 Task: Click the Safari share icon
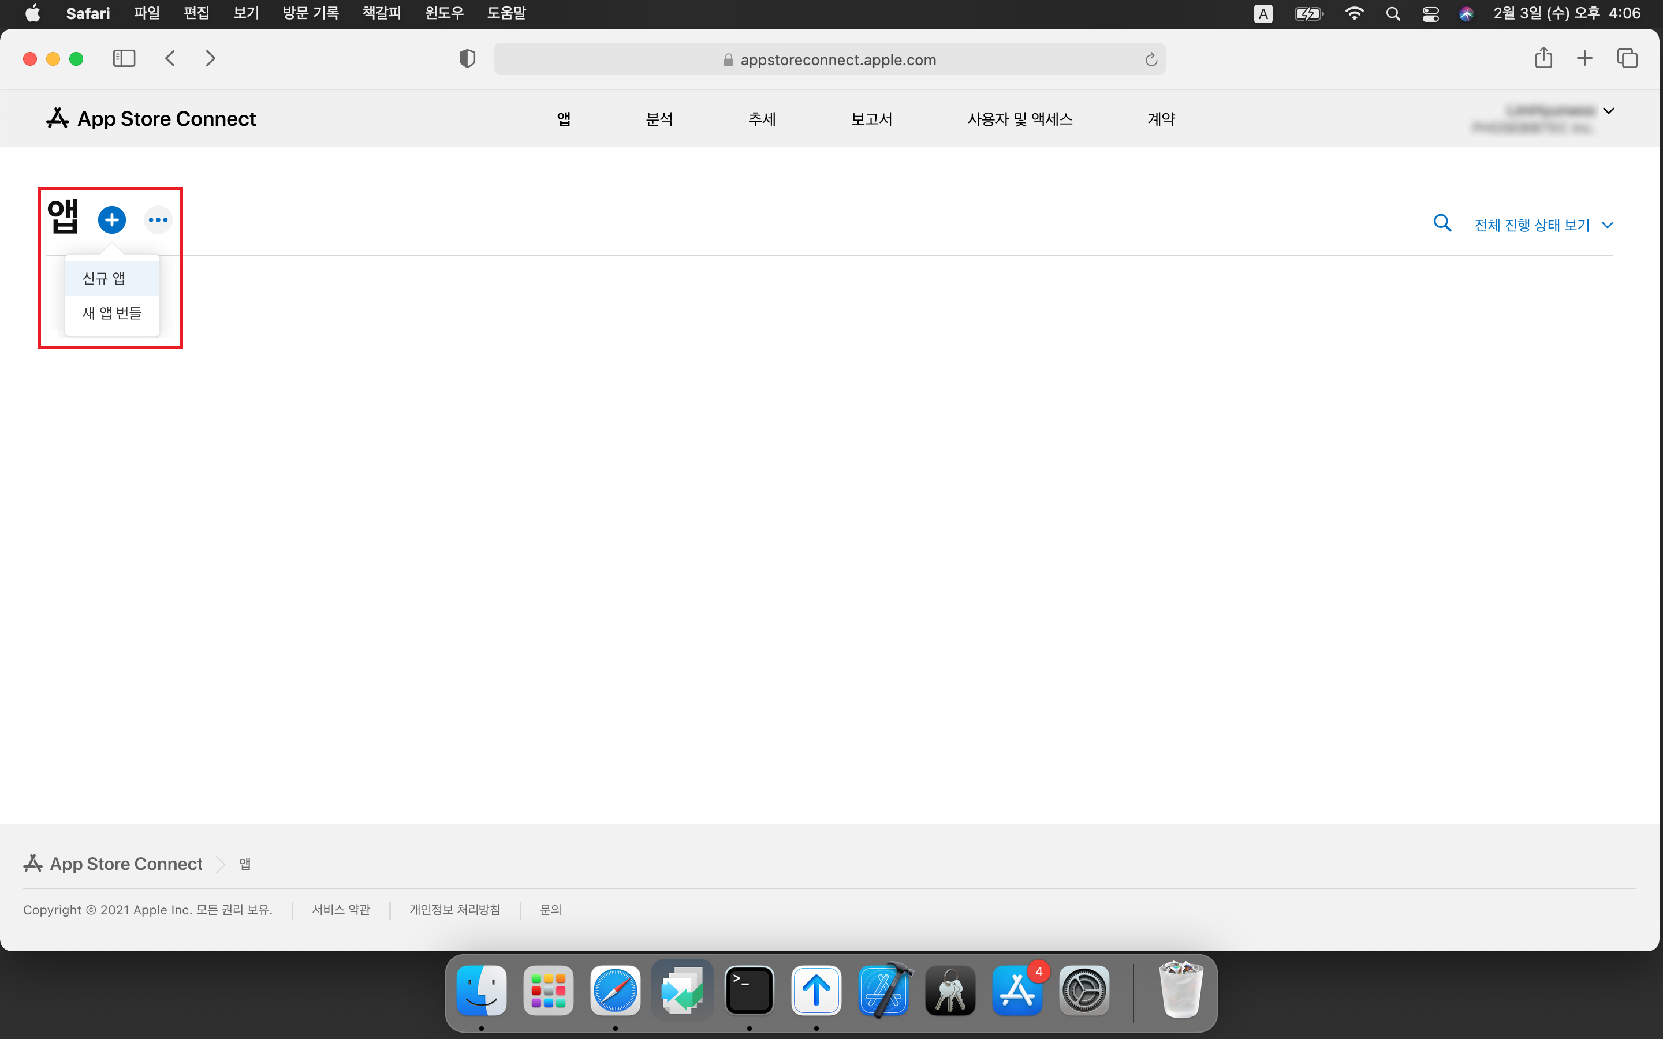click(1543, 58)
